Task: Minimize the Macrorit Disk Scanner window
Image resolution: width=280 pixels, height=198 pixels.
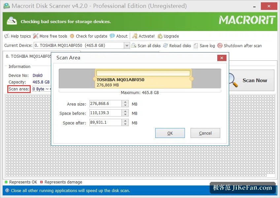Action: pos(255,6)
